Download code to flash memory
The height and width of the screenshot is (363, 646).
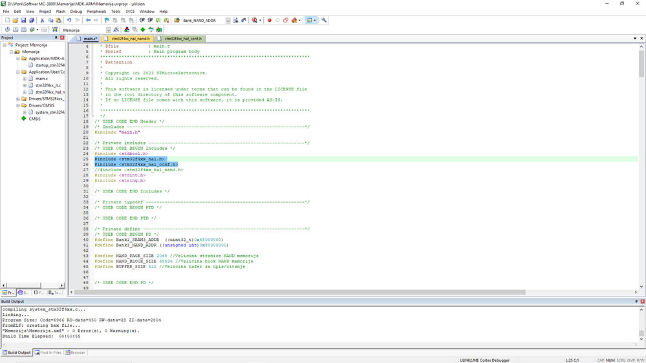[x=54, y=30]
